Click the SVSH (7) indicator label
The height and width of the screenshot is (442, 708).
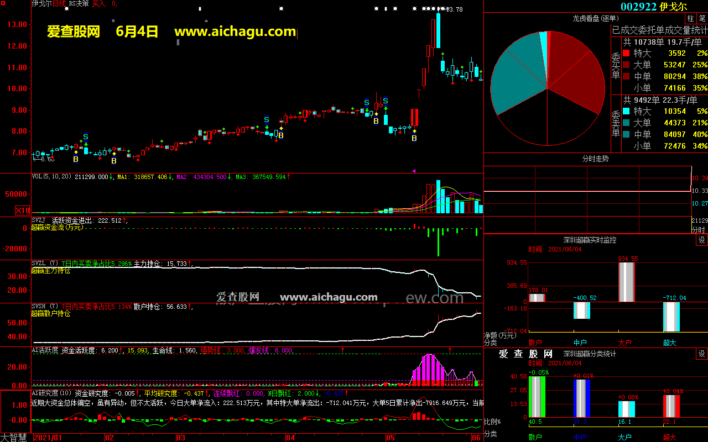pyautogui.click(x=45, y=307)
